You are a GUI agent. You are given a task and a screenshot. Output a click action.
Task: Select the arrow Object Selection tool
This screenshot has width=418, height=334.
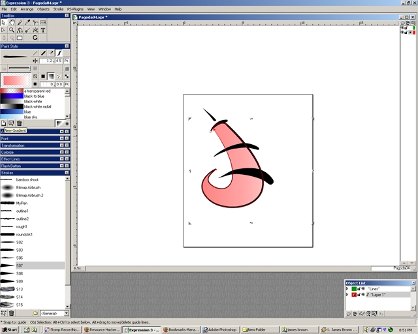[3, 23]
